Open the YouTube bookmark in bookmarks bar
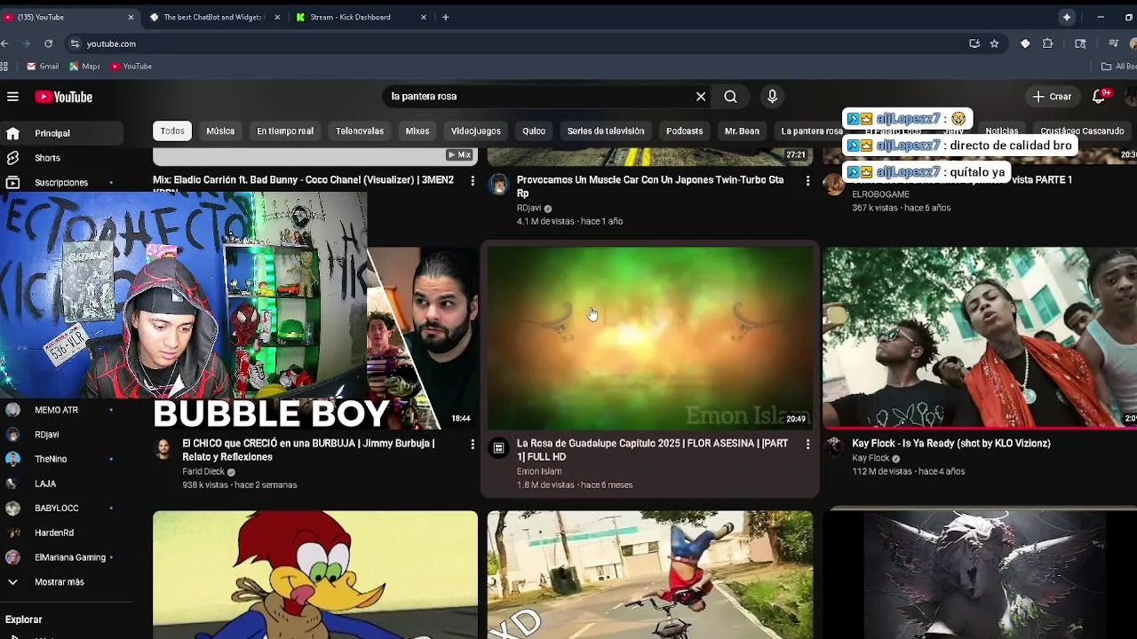Screen dimensions: 1137x639 [131, 66]
